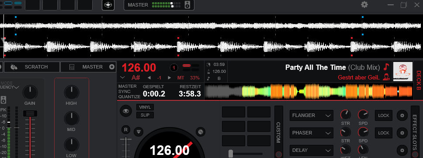This screenshot has width=423, height=158.
Task: Click the FLANGER SPD knob
Action: tap(363, 115)
